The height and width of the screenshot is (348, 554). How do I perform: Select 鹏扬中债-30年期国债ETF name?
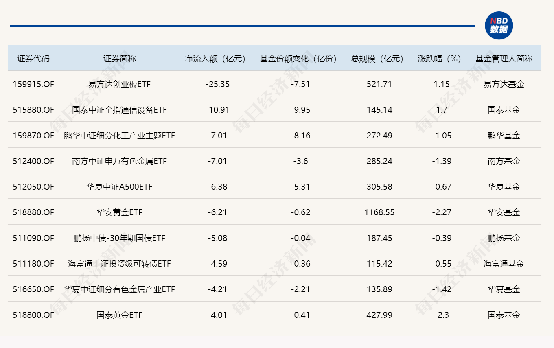pos(119,238)
